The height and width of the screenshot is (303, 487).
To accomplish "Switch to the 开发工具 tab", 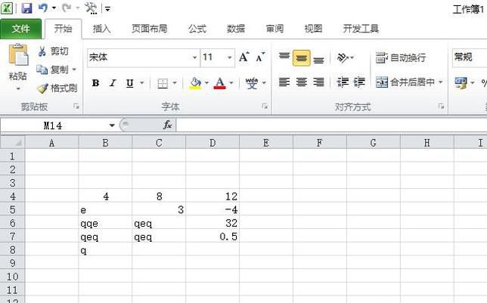I will pyautogui.click(x=361, y=29).
